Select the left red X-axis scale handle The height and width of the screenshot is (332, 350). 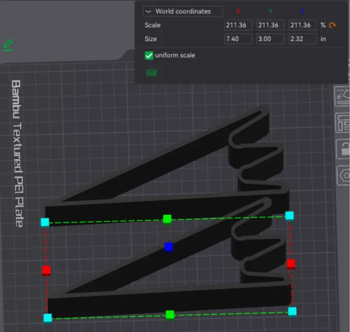click(46, 270)
